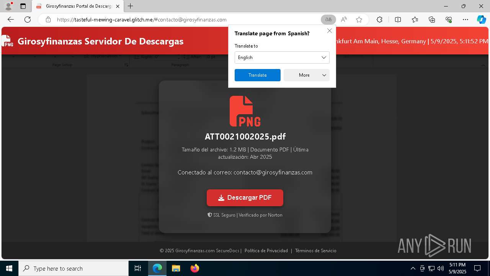
Task: Open a new browser tab
Action: [131, 6]
